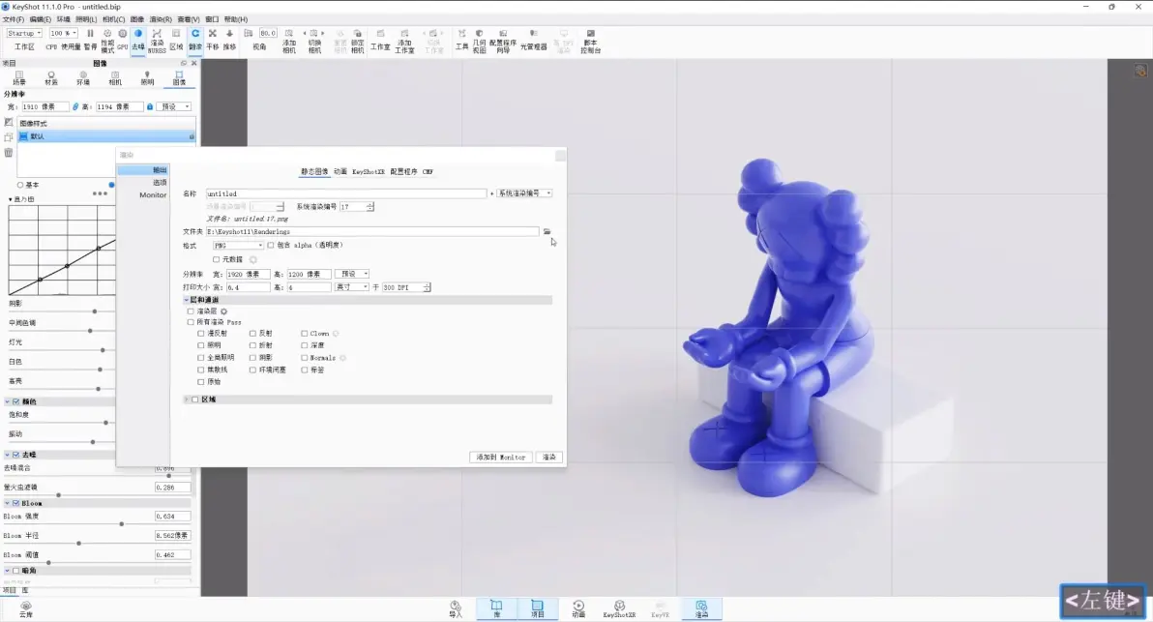Viewport: 1153px width, 622px height.
Task: Select the 推移 dolly camera tool
Action: [x=229, y=39]
